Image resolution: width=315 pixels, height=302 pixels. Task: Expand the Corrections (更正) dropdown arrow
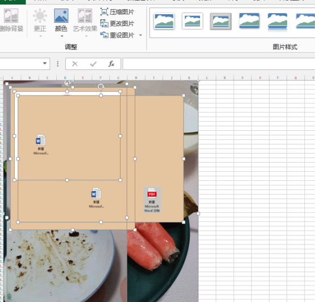(41, 36)
